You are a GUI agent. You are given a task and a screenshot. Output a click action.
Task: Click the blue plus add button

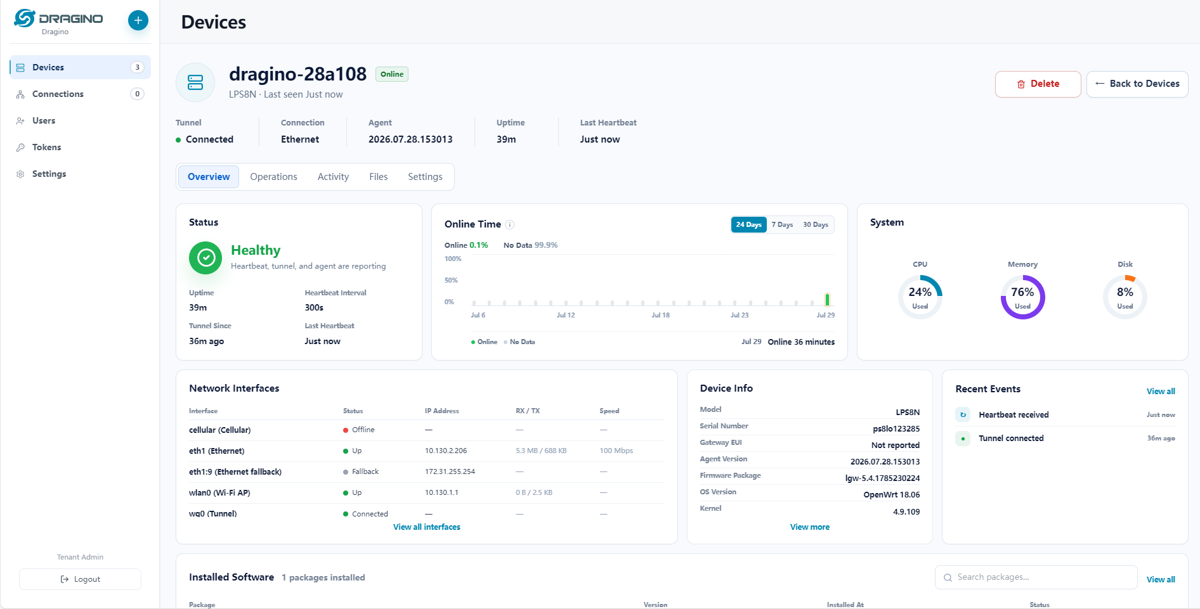[x=138, y=20]
